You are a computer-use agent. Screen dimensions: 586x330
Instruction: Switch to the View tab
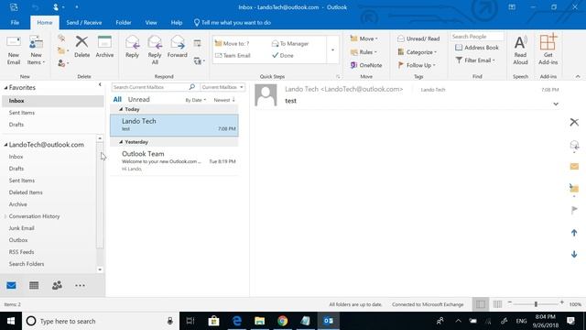[x=151, y=22]
